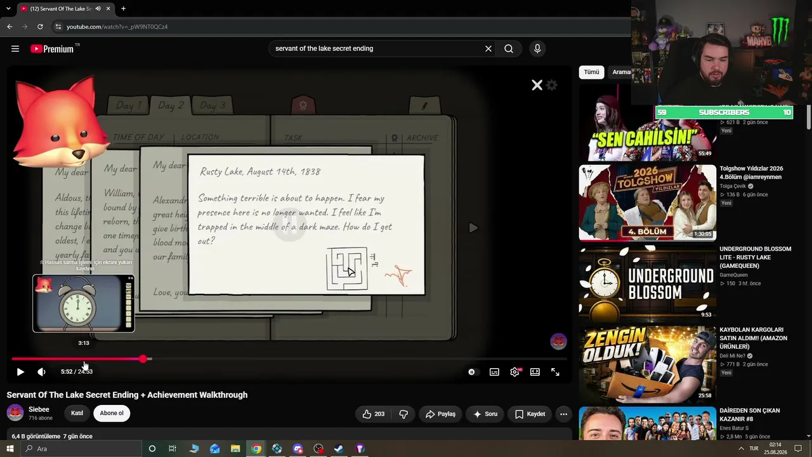Open the Soru ask button
The height and width of the screenshot is (457, 812).
pos(485,414)
